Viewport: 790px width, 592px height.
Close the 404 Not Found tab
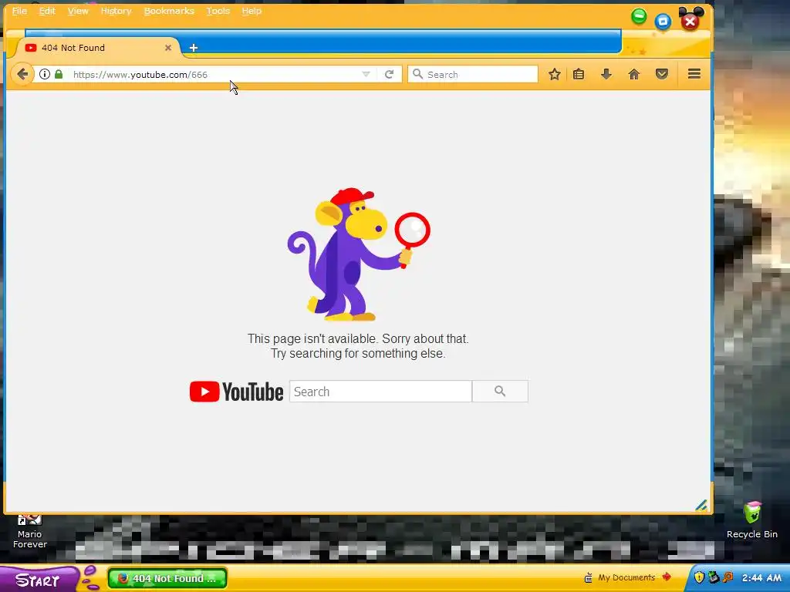click(168, 48)
